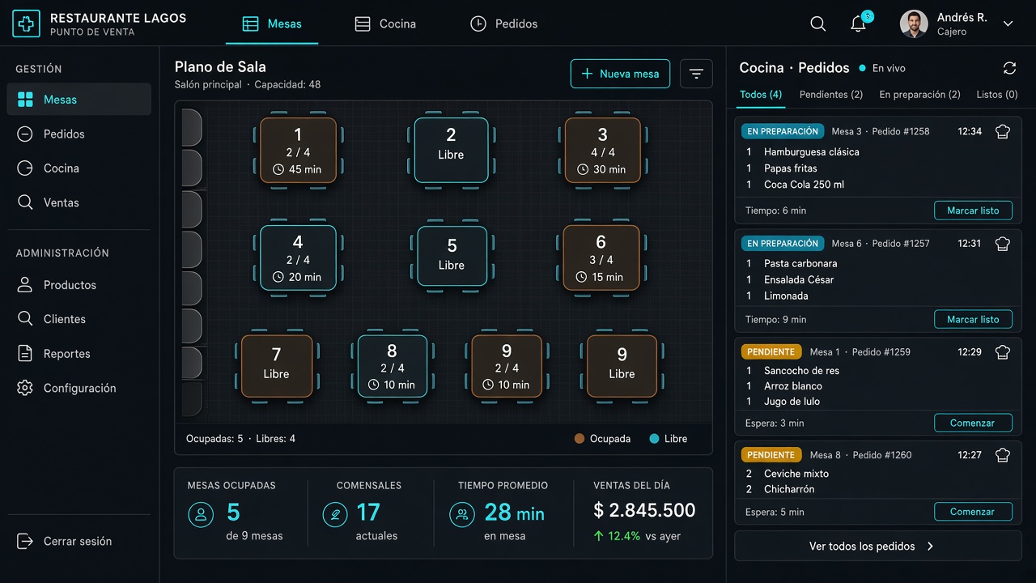The image size is (1036, 583).
Task: Select table 3 on the floor plan
Action: 602,151
